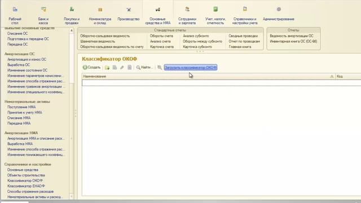Open the Отчет по проводкам report
This screenshot has height=203, width=361.
pyautogui.click(x=244, y=41)
